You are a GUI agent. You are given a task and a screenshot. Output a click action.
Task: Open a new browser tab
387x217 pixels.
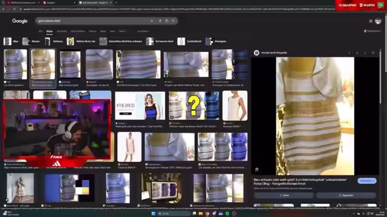pyautogui.click(x=116, y=2)
